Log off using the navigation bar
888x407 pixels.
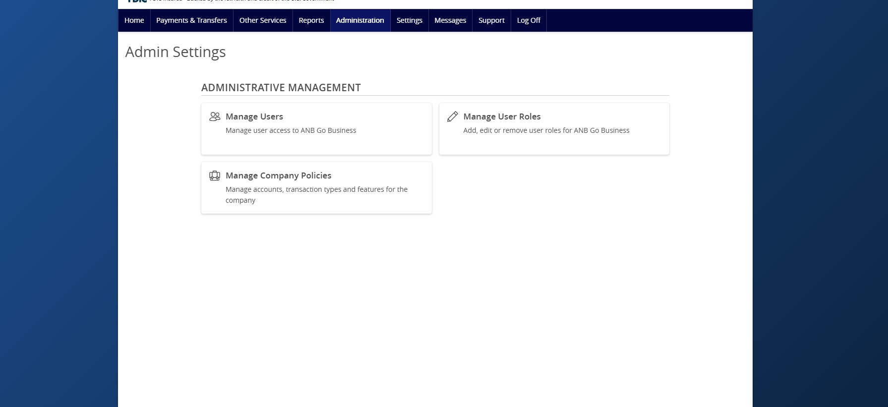(x=529, y=20)
